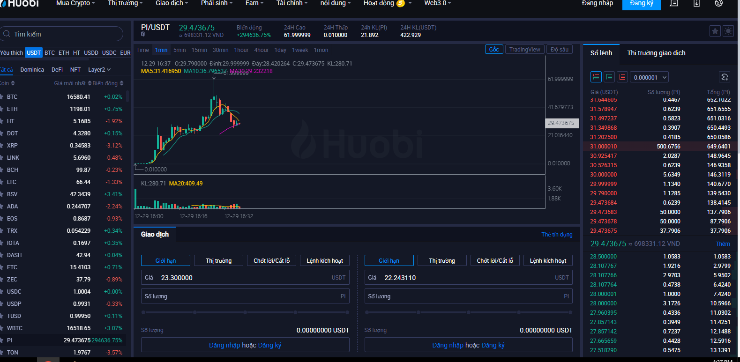Click the buy amount percentage slider
The width and height of the screenshot is (740, 362).
pos(245,312)
